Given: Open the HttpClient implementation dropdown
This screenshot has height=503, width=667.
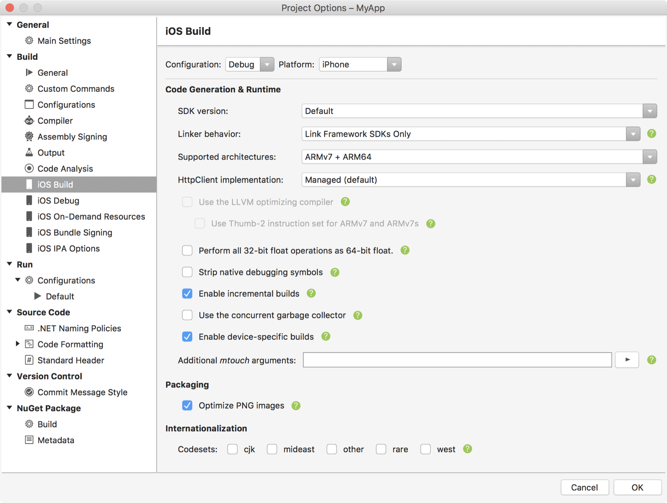Looking at the screenshot, I should click(x=471, y=180).
